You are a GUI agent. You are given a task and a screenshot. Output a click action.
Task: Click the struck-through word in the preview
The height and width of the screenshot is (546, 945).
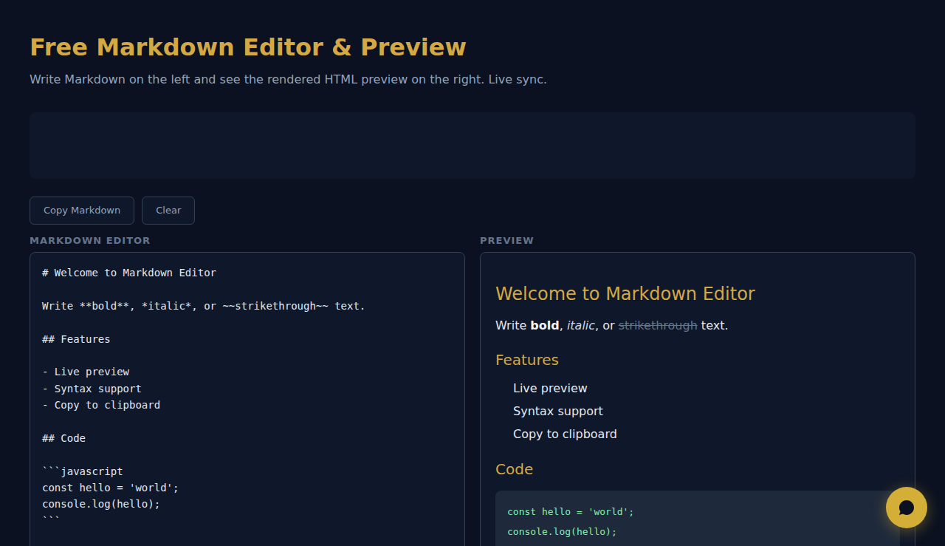(658, 325)
